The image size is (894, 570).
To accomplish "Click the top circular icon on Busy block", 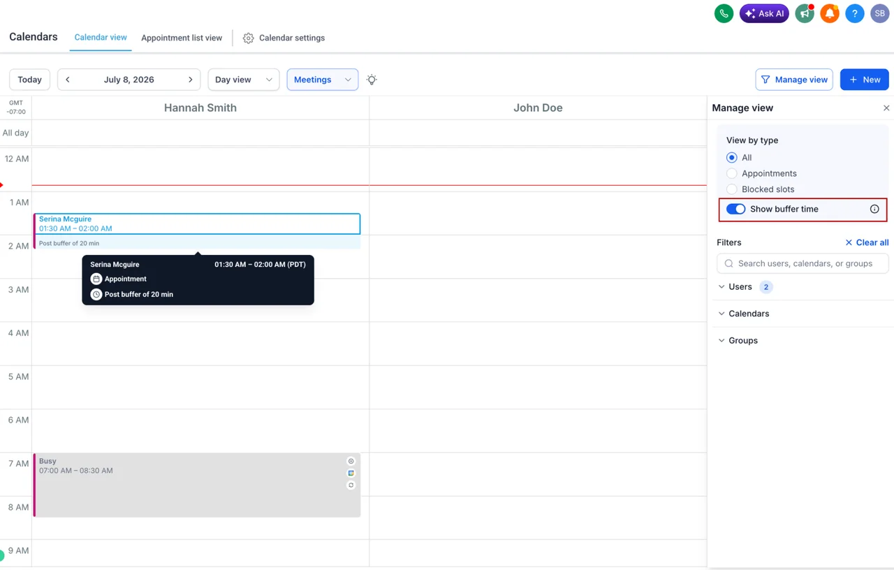I will [351, 461].
